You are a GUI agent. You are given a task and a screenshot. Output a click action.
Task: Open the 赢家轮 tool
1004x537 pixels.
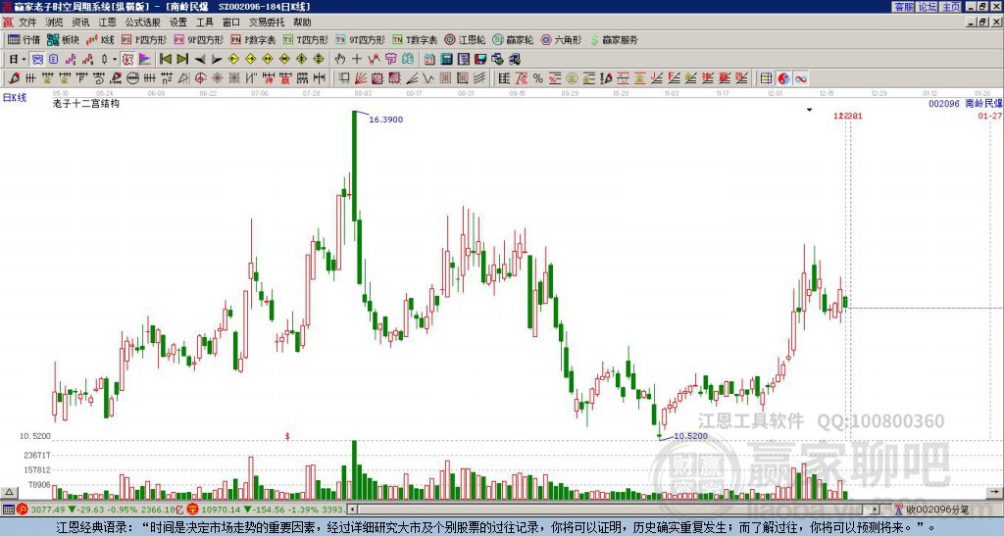point(513,39)
